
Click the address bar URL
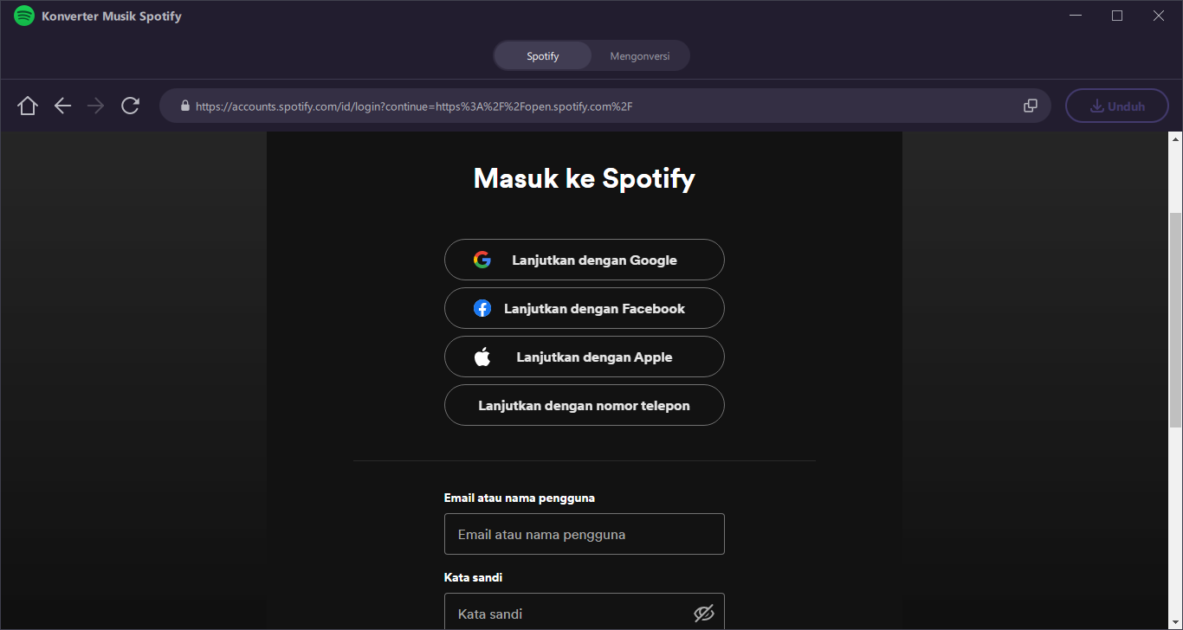point(414,106)
